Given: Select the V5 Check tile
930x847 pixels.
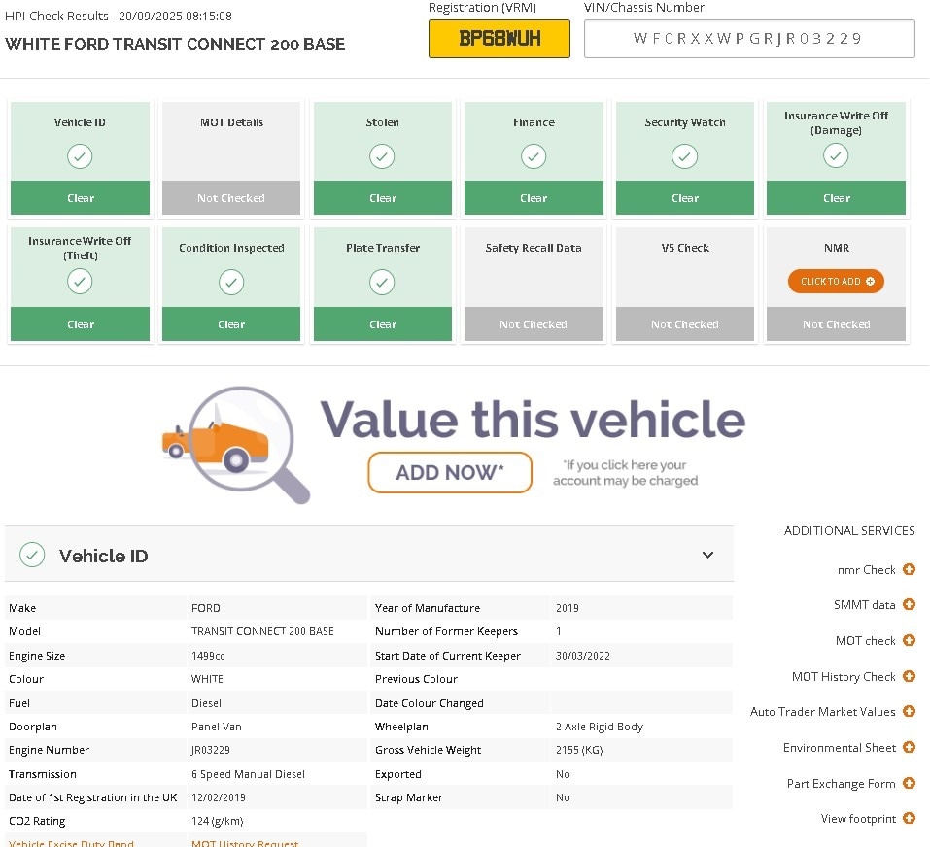Looking at the screenshot, I should coord(684,284).
